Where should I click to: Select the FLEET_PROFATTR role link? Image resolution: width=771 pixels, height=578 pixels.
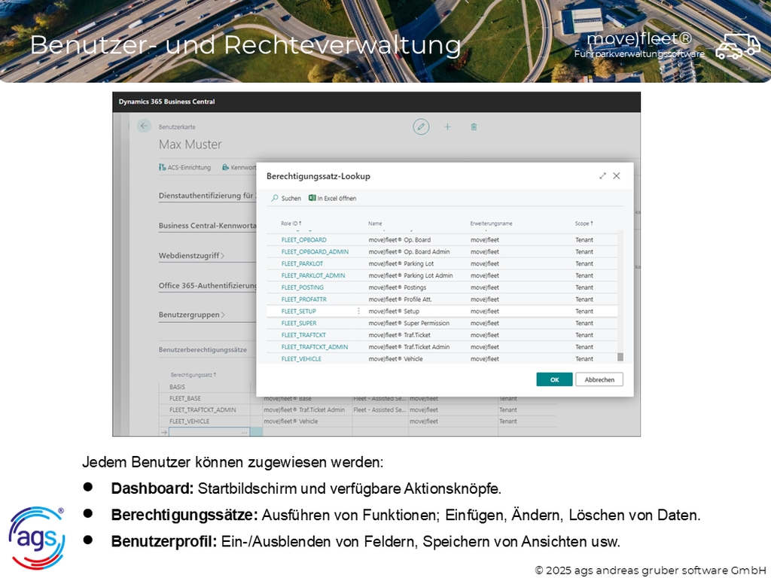[304, 300]
